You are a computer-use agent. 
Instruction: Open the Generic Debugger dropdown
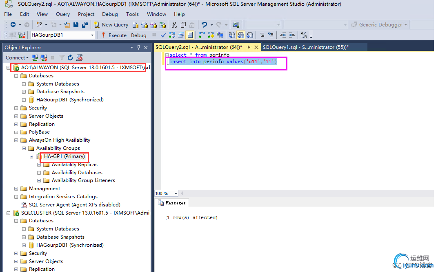click(x=406, y=25)
